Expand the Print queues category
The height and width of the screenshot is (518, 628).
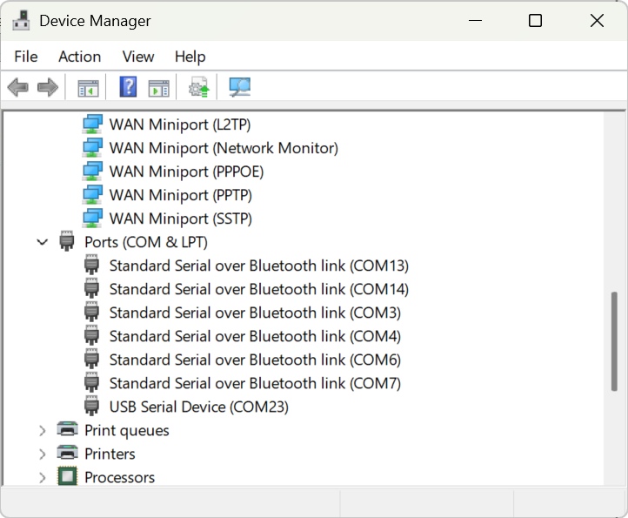point(43,430)
